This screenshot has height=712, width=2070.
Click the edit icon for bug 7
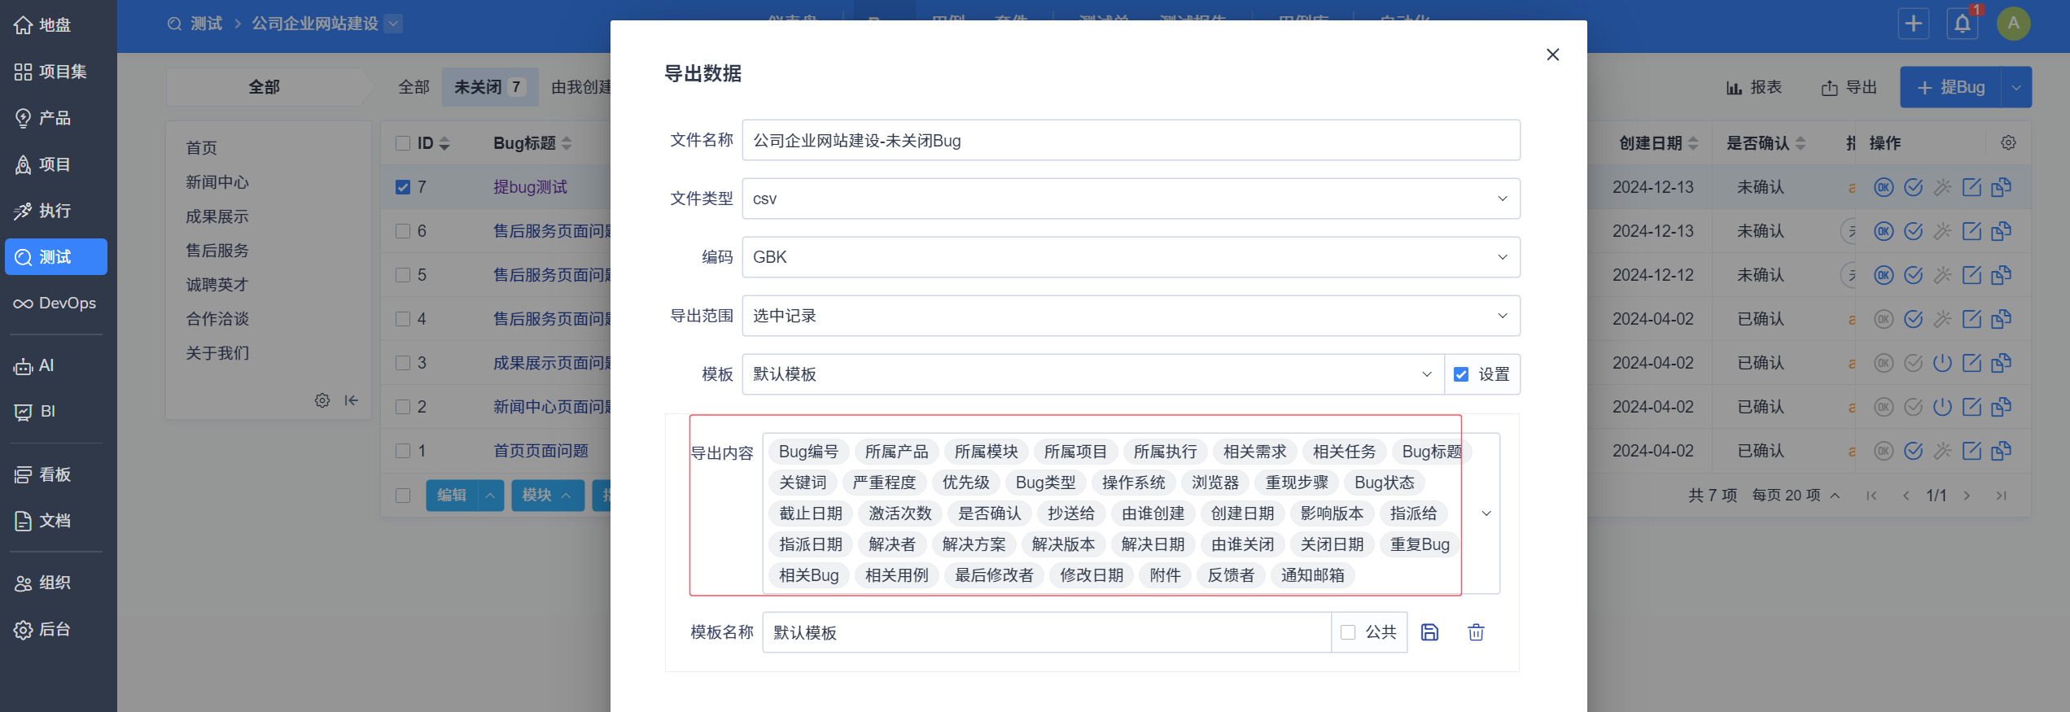[1972, 187]
